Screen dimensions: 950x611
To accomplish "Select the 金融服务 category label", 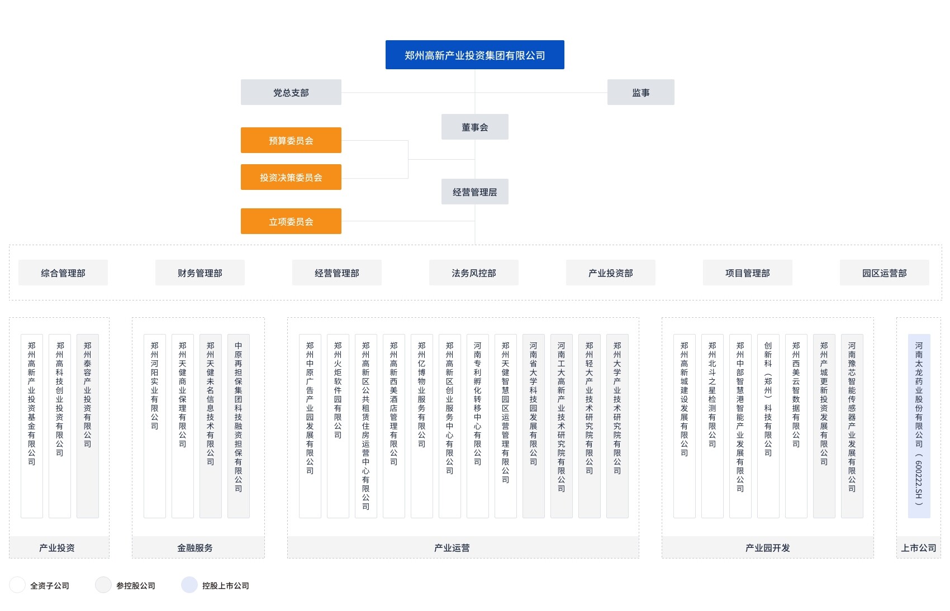I will tap(195, 547).
